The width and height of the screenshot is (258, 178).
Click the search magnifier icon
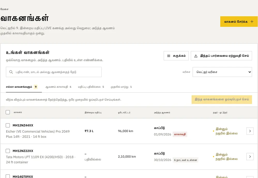[11, 72]
